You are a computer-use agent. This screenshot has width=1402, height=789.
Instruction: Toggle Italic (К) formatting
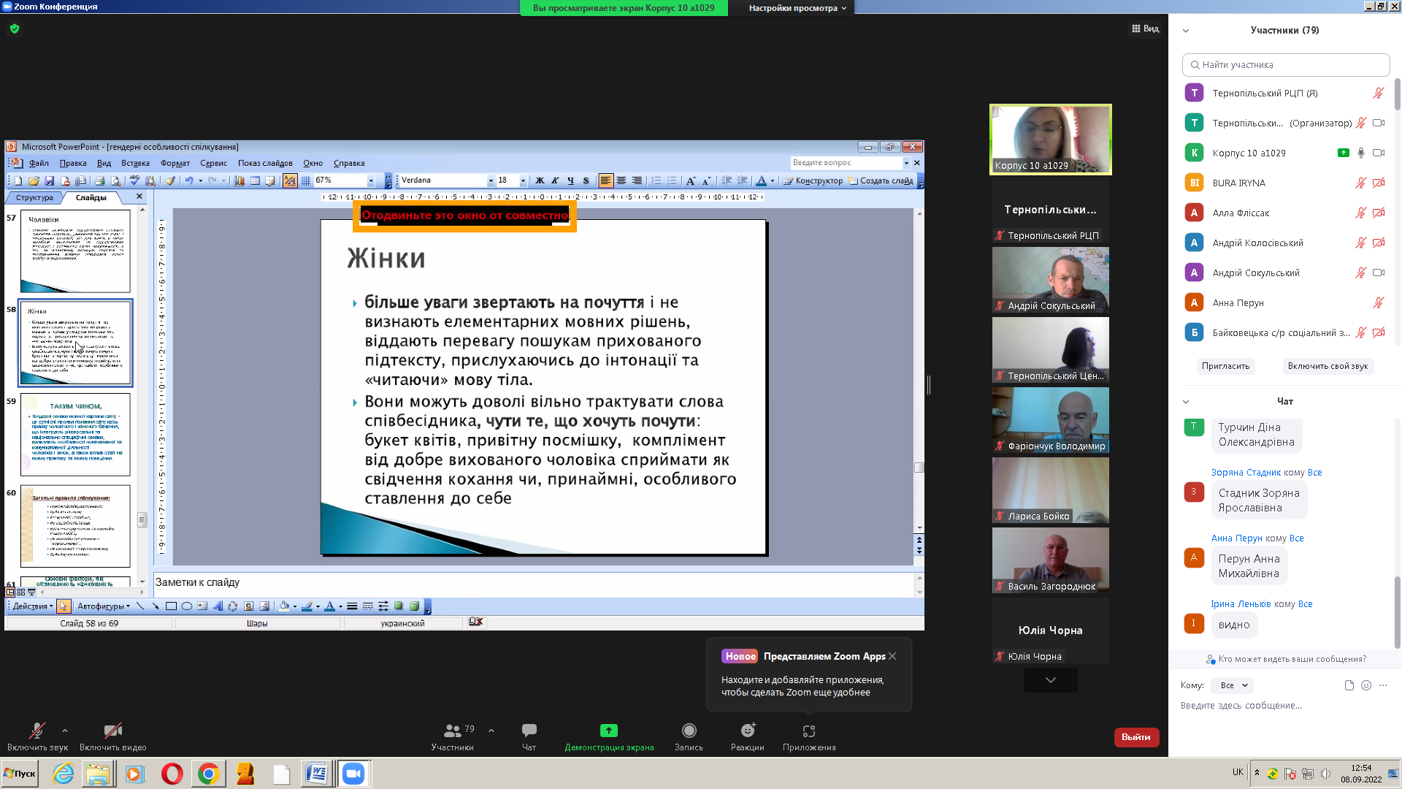(x=555, y=180)
